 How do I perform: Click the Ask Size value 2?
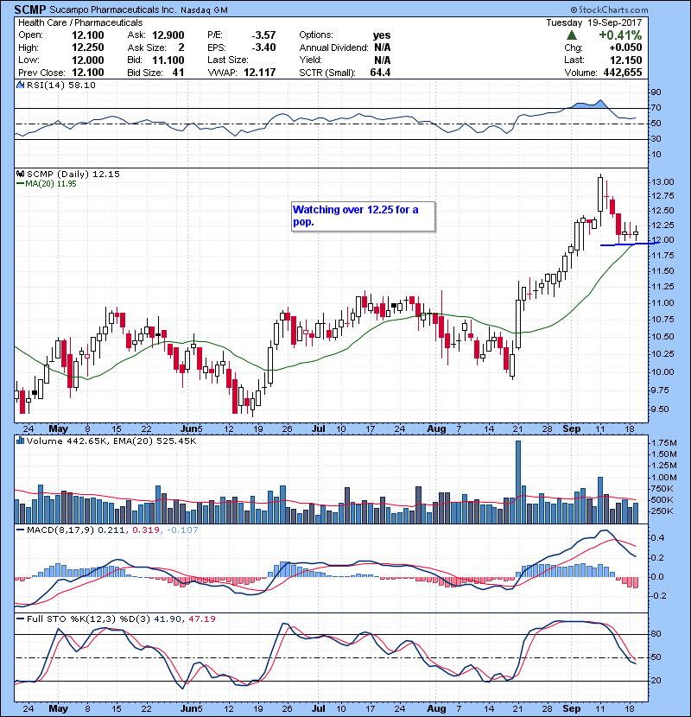click(181, 48)
